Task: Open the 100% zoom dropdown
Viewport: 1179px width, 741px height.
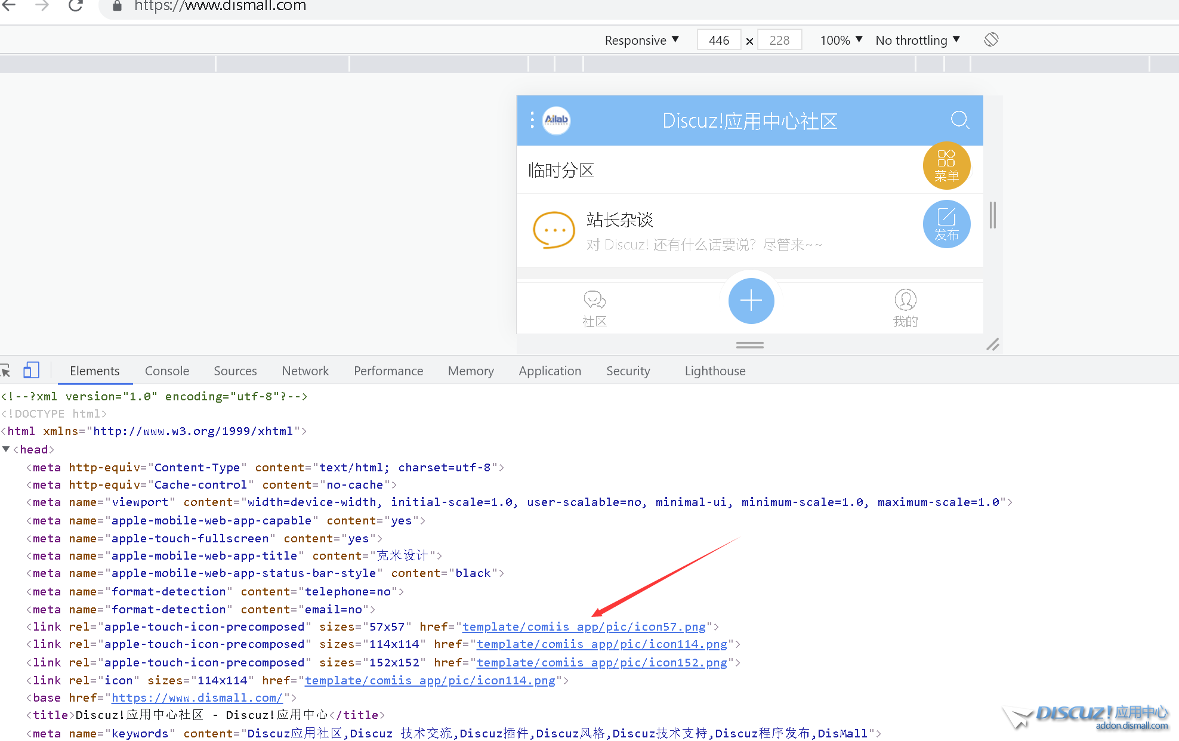Action: 841,40
